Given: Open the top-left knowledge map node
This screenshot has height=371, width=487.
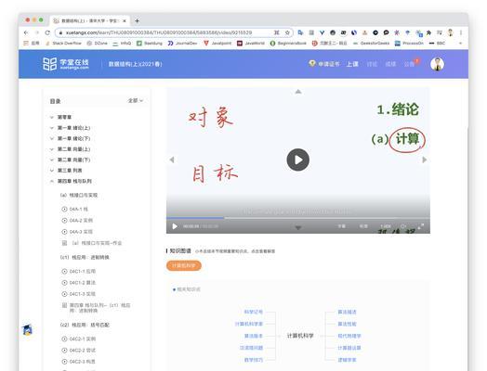Looking at the screenshot, I should (254, 312).
